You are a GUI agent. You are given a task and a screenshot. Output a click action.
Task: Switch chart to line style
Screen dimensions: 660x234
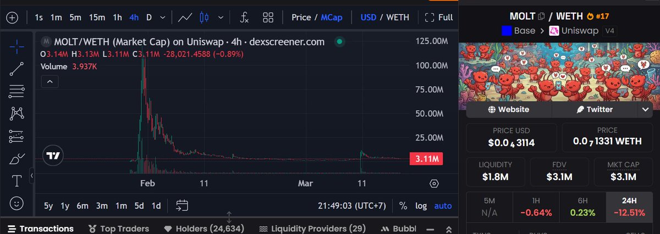pos(185,18)
